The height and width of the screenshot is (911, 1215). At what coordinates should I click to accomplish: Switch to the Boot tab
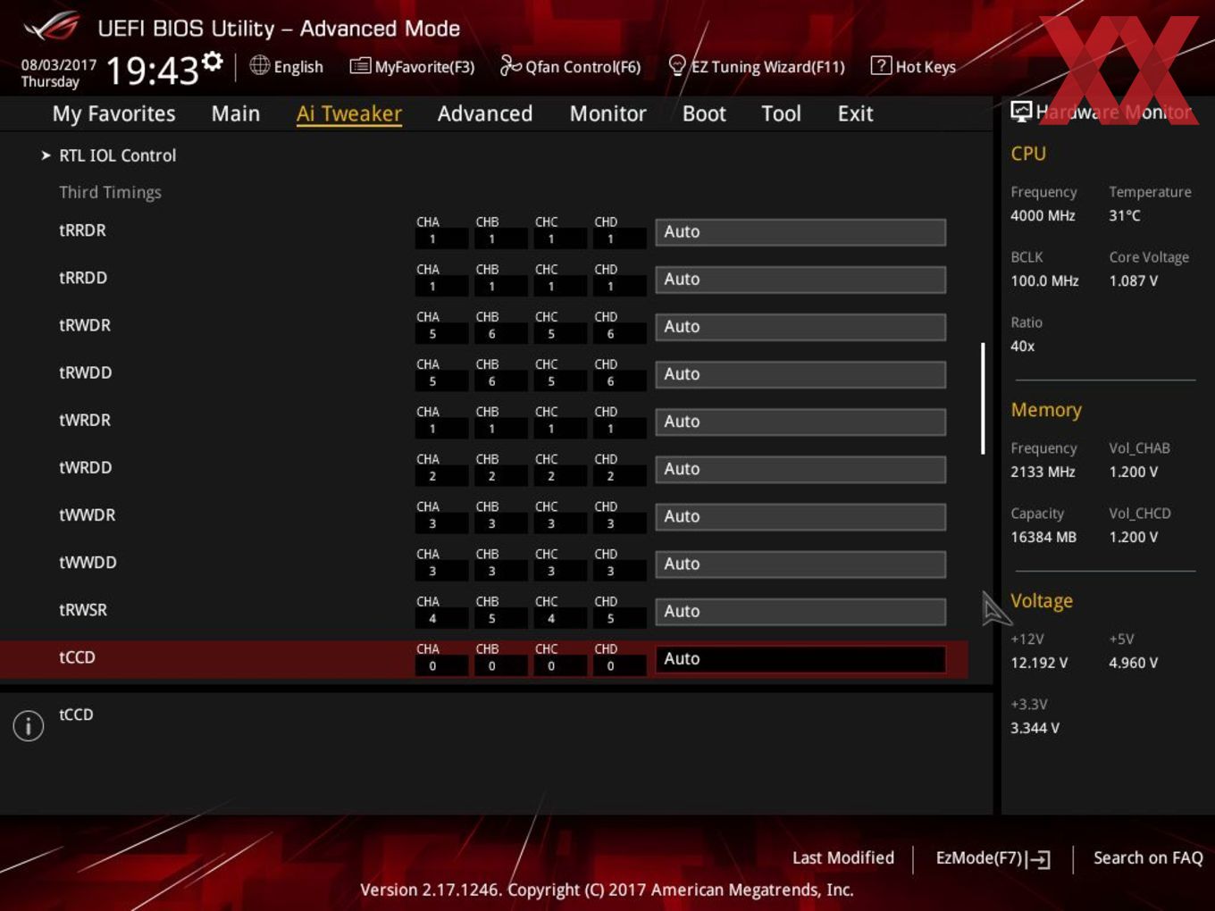tap(704, 113)
